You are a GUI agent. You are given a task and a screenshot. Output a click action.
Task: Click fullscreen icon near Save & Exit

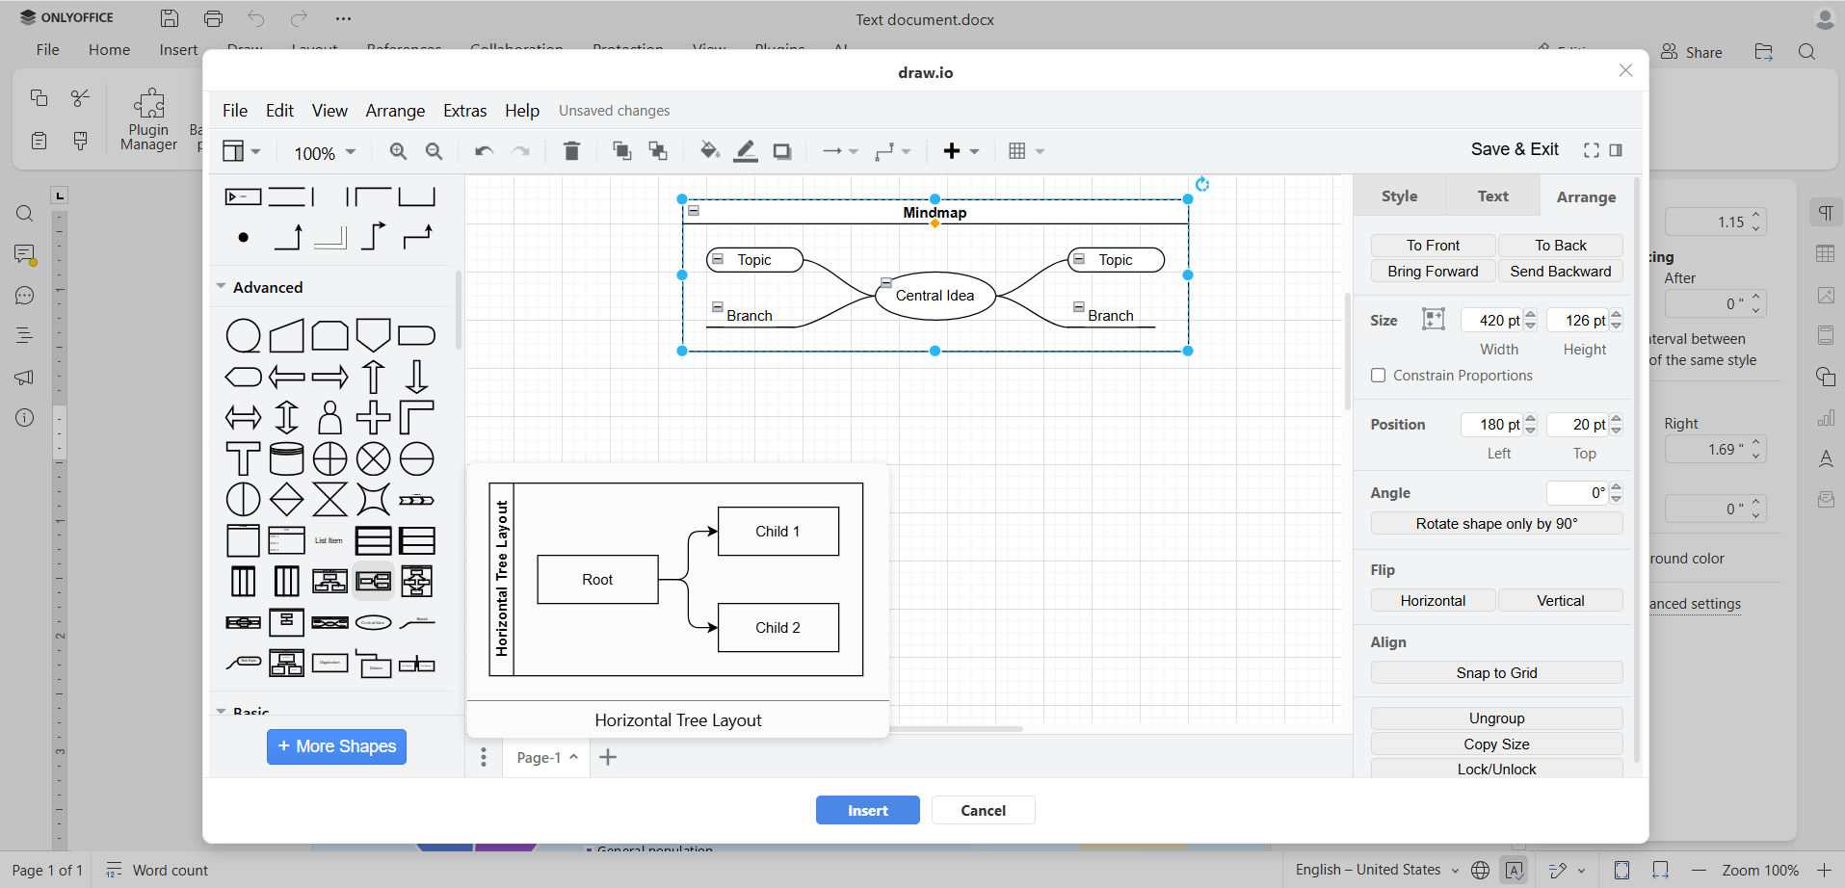(1592, 150)
